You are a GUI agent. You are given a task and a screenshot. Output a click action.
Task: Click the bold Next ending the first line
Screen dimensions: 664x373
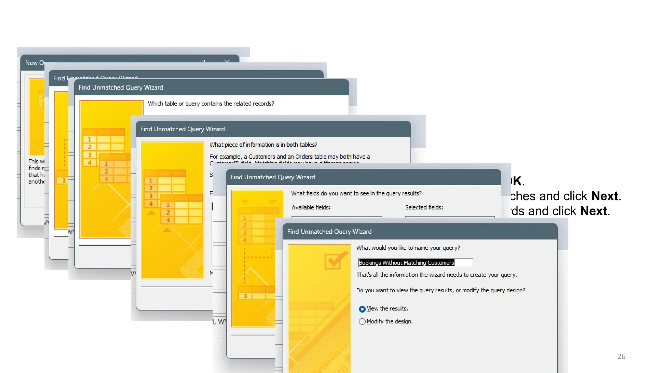coord(604,196)
